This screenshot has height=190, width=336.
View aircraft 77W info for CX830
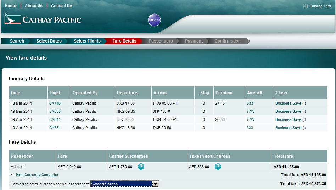point(251,111)
